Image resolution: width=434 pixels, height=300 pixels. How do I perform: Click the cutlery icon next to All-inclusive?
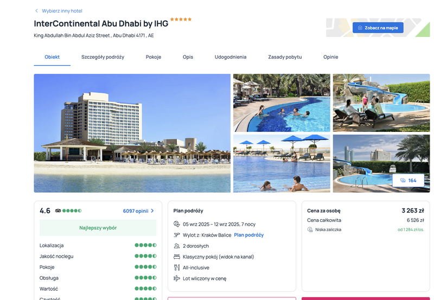[177, 267]
